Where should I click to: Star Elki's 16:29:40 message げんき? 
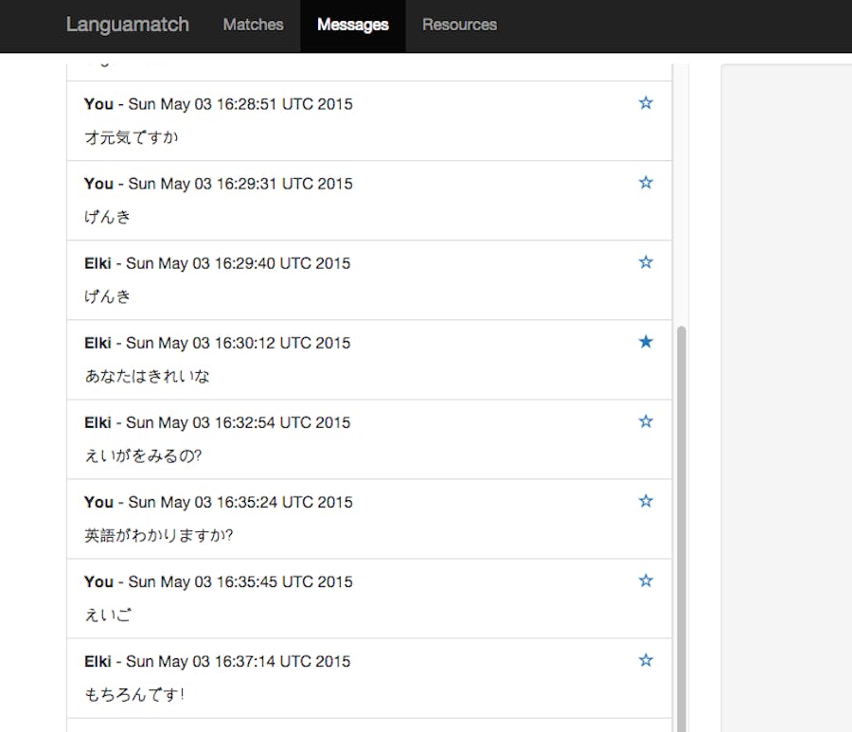point(646,262)
